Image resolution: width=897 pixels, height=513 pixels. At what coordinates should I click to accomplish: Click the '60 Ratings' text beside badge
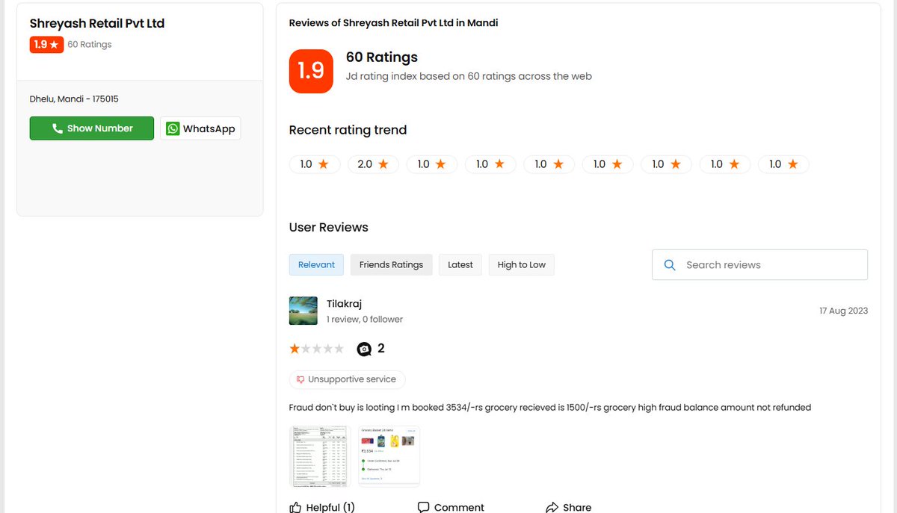pos(90,45)
